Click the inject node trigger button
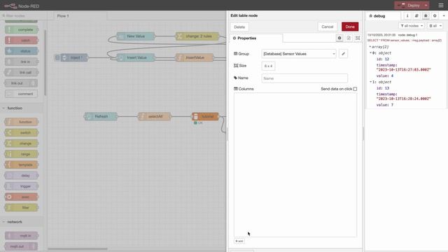The image size is (448, 252). point(57,57)
